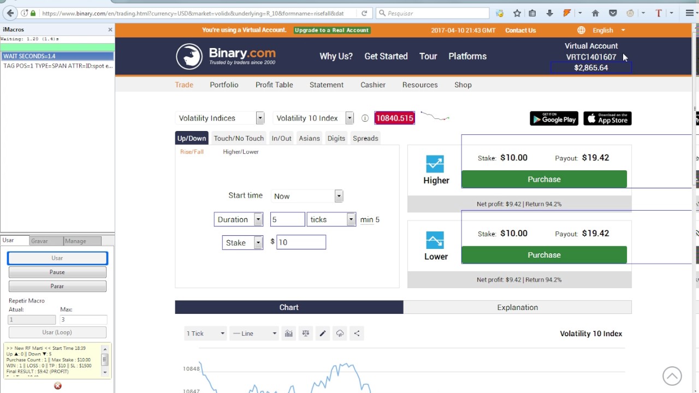
Task: Open the 1 Tick interval dropdown
Action: point(205,334)
